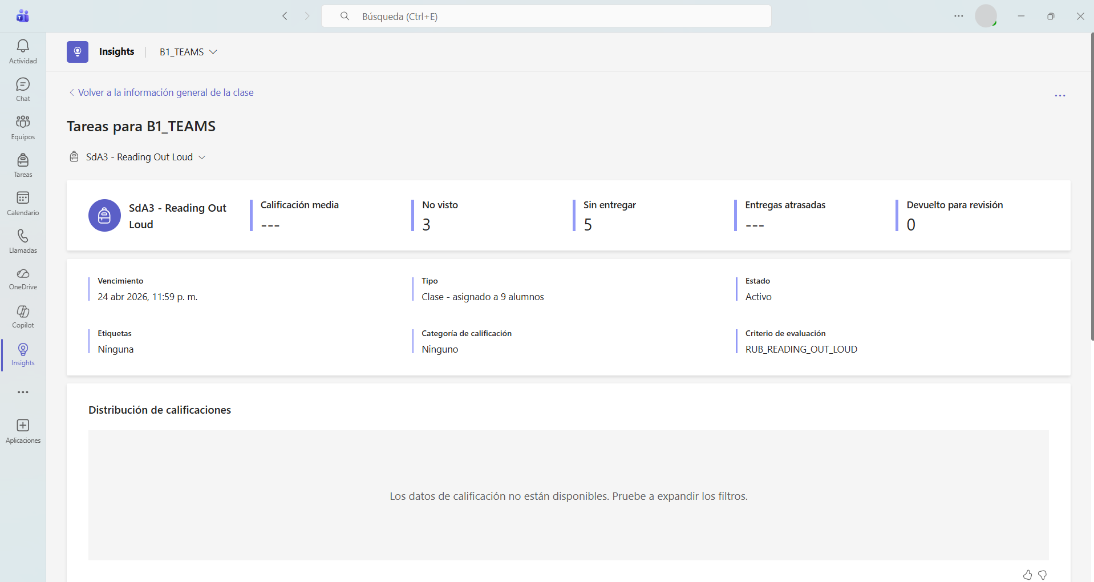The image size is (1094, 582).
Task: Click the Categoría de calificación value Ninguno
Action: [440, 349]
